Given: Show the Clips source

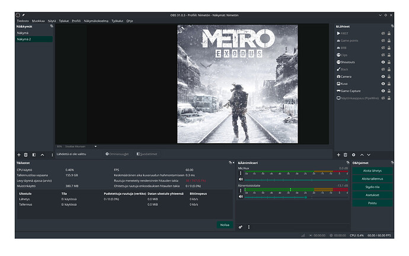Looking at the screenshot, I should 383,55.
